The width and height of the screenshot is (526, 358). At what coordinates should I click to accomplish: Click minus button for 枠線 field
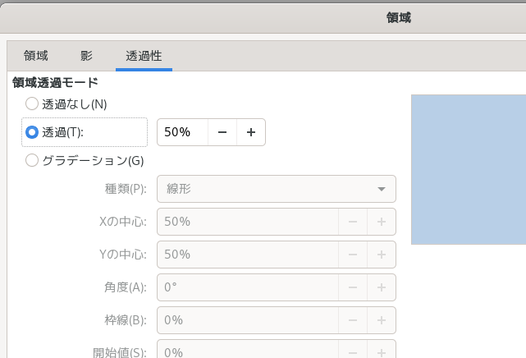coord(353,320)
